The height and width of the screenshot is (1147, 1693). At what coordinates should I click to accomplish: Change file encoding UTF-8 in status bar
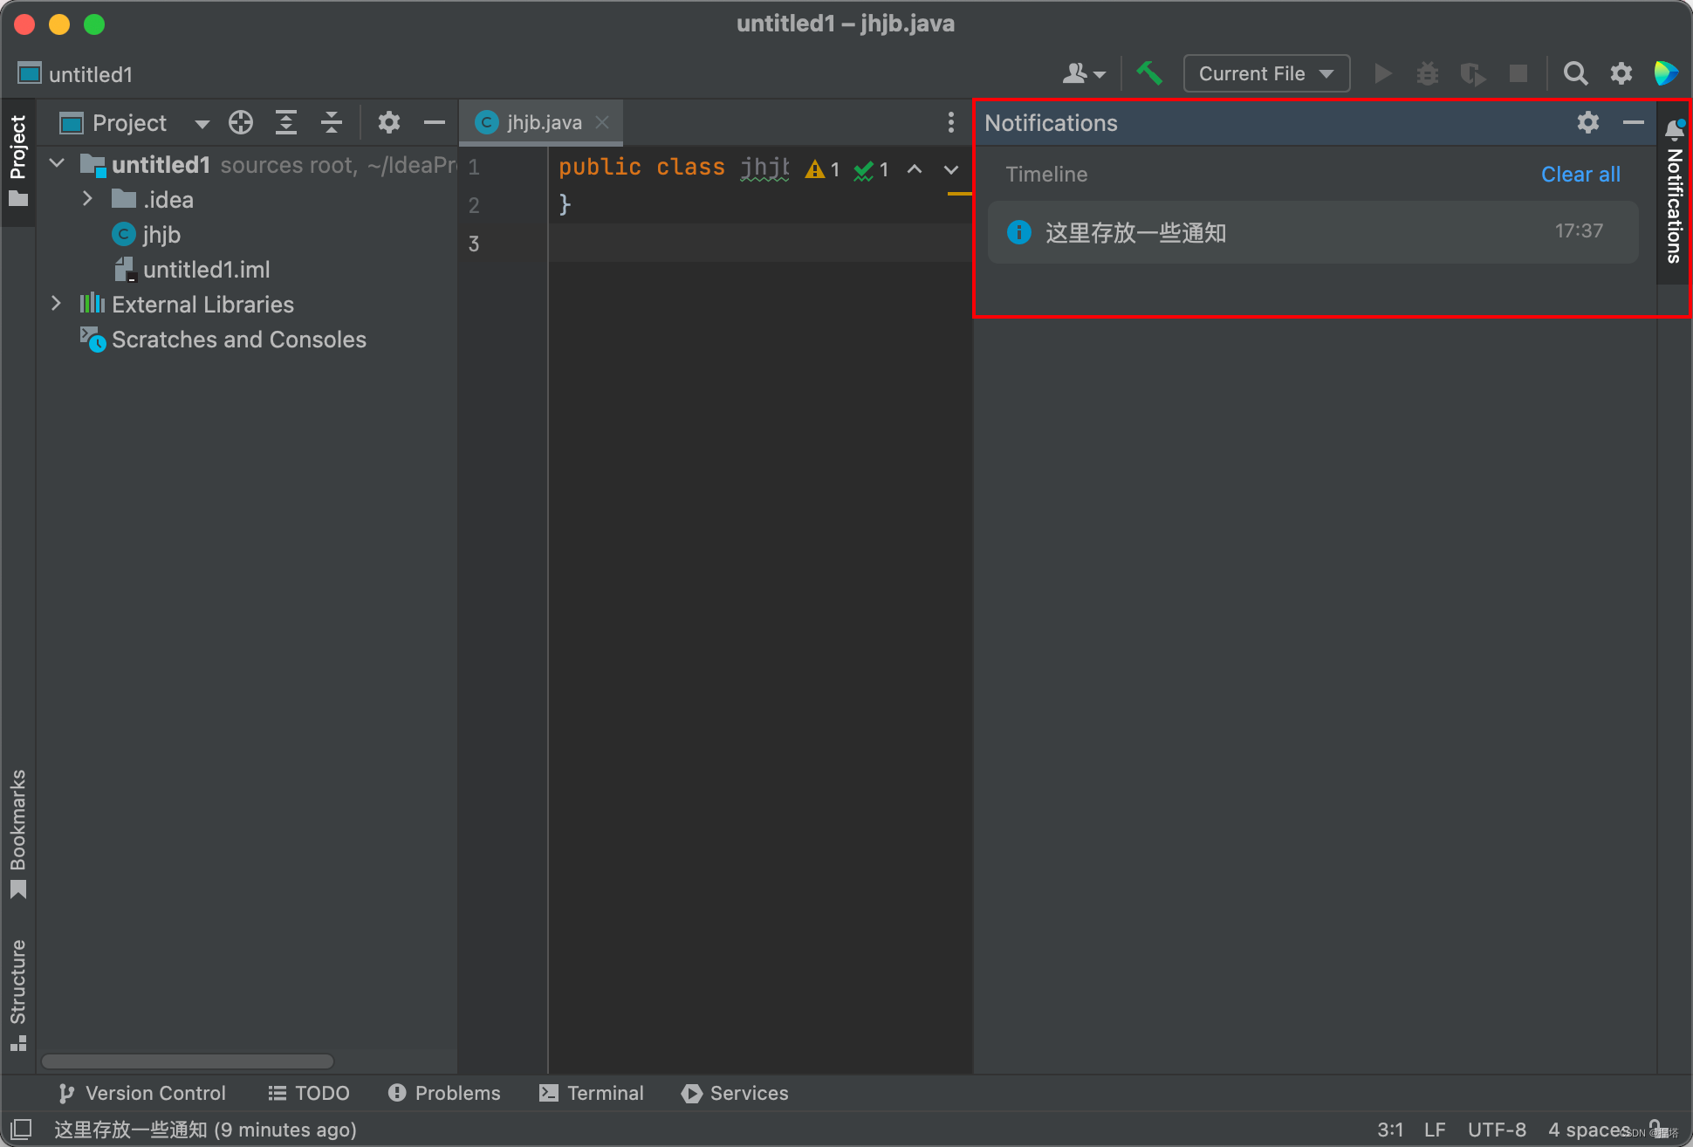1497,1130
